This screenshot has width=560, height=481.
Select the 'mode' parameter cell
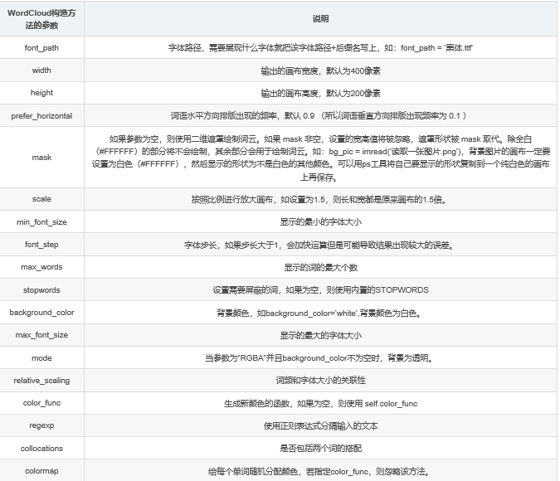(x=41, y=357)
